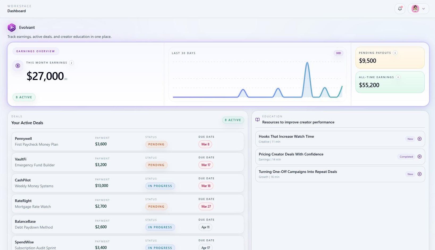Open the CashPilot Weekly Money Systems deal
The image size is (435, 250).
(34, 183)
